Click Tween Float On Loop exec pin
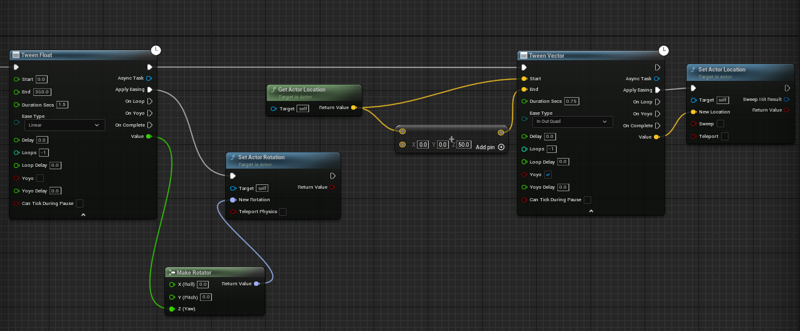 point(150,101)
